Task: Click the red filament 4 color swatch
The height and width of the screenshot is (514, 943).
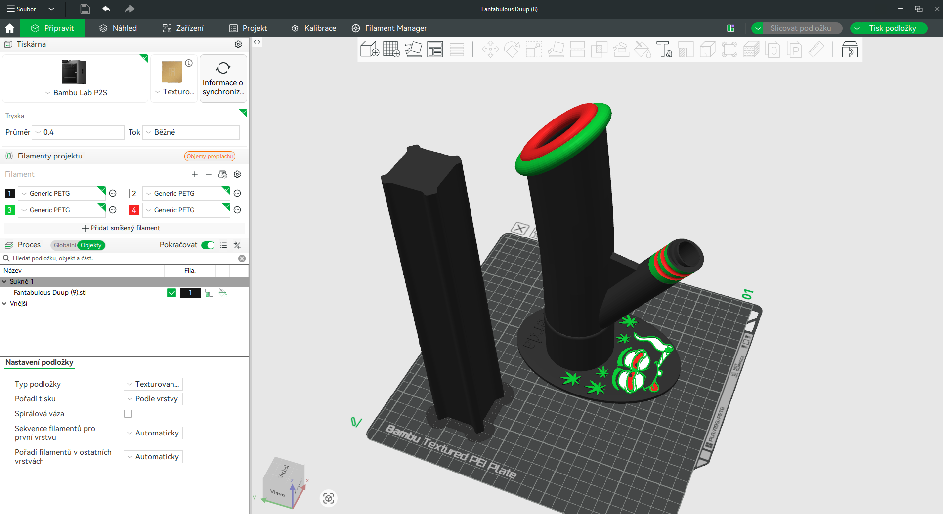Action: [x=134, y=210]
